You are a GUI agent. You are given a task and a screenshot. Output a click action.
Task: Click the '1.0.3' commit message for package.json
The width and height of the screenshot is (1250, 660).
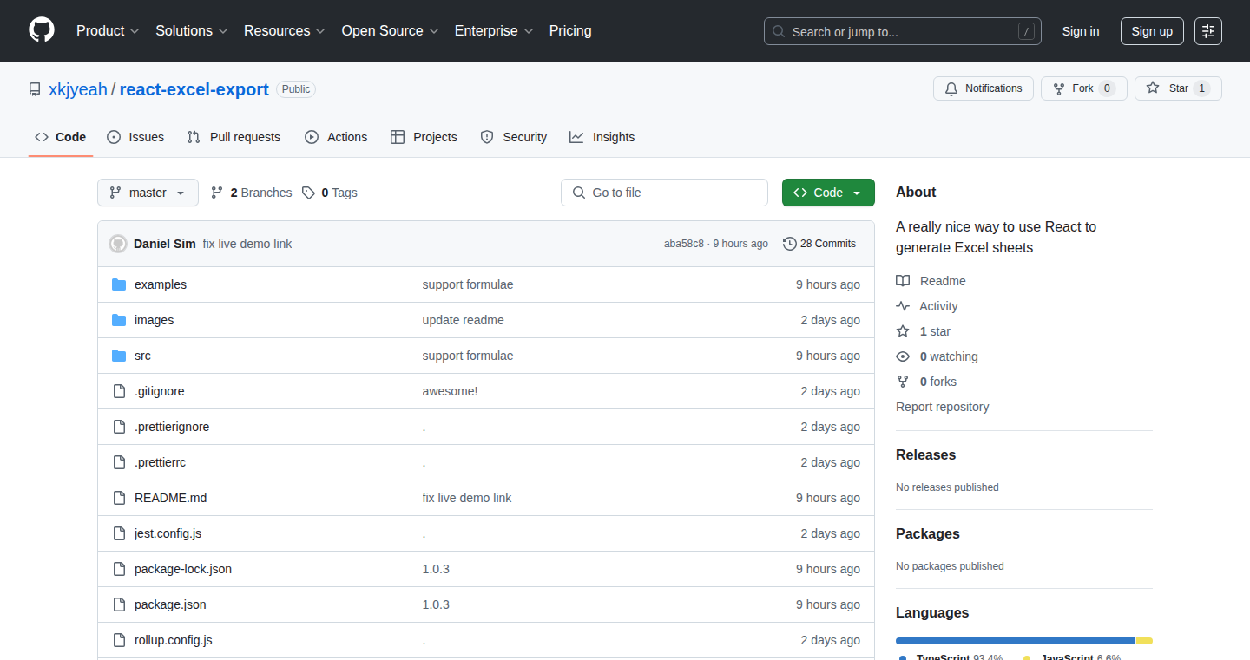click(x=436, y=604)
